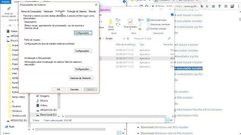The image size is (241, 135).
Task: Click the Cancelar button
Action: tap(75, 89)
